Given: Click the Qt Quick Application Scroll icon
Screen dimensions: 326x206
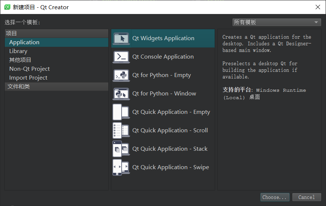Looking at the screenshot, I should pos(121,130).
